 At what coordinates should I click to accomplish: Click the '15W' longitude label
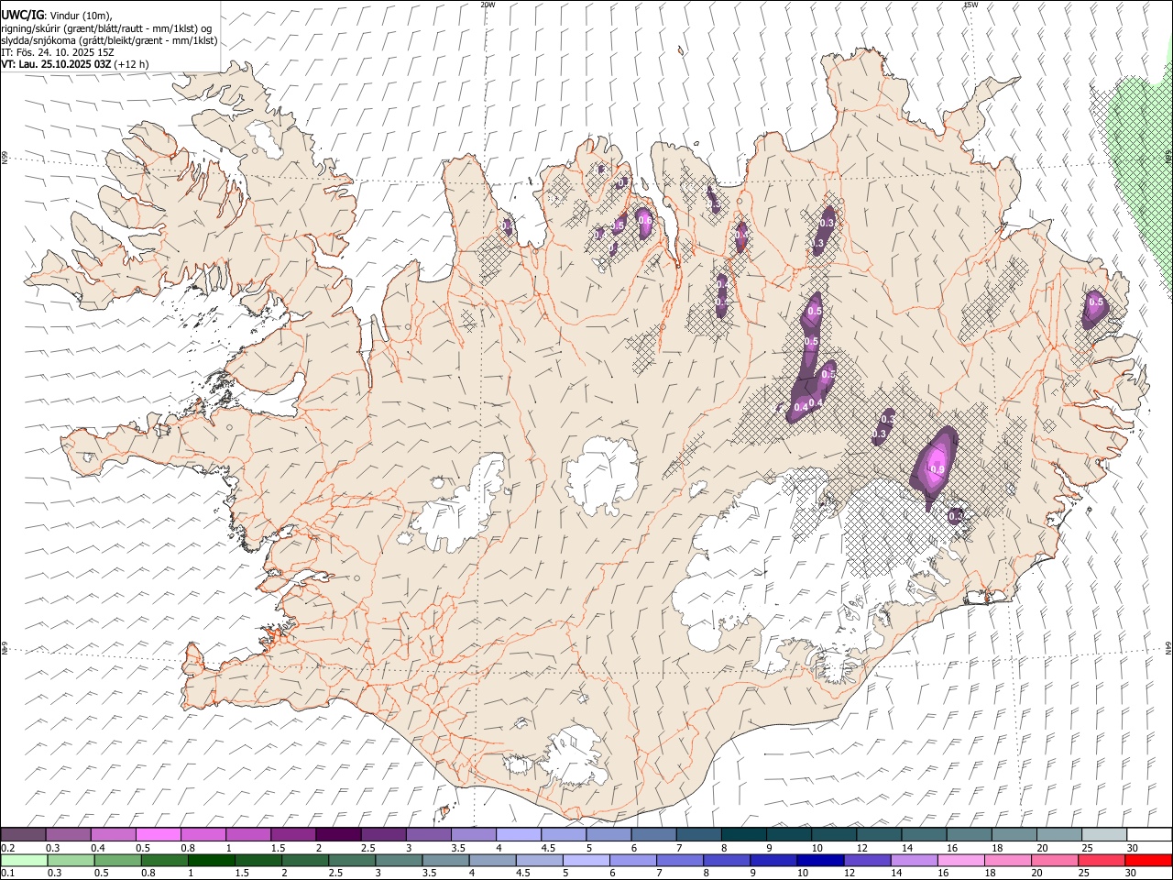point(970,5)
